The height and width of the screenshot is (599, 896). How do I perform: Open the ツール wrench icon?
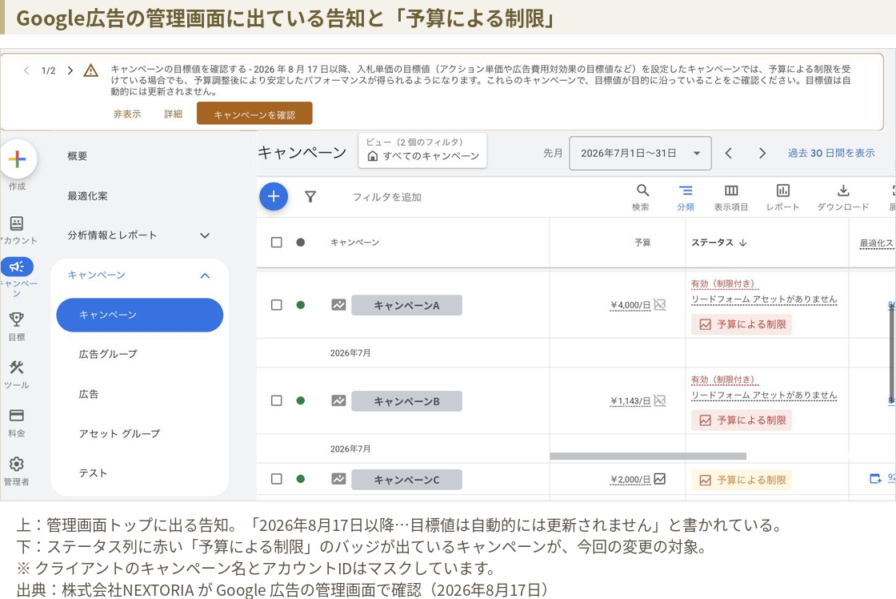point(17,368)
